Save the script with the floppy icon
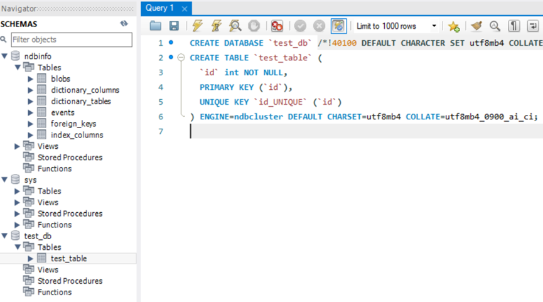Viewport: 543px width, 302px height. (174, 26)
